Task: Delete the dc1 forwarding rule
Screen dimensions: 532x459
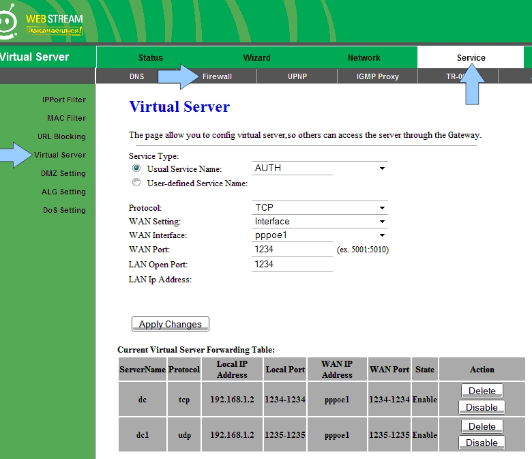Action: pyautogui.click(x=482, y=426)
